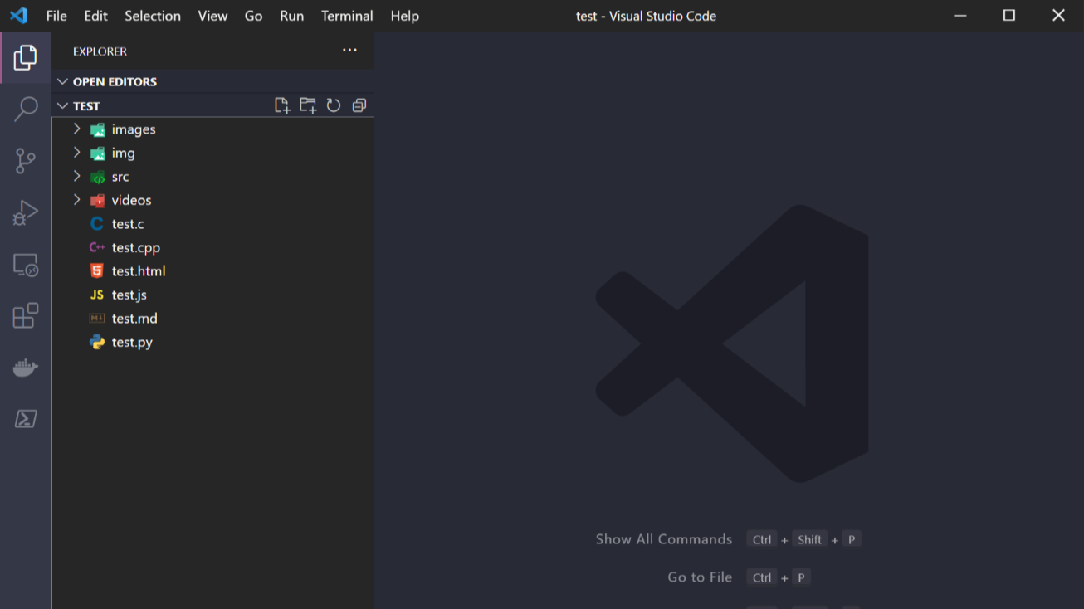Open the Docker view

pos(26,368)
